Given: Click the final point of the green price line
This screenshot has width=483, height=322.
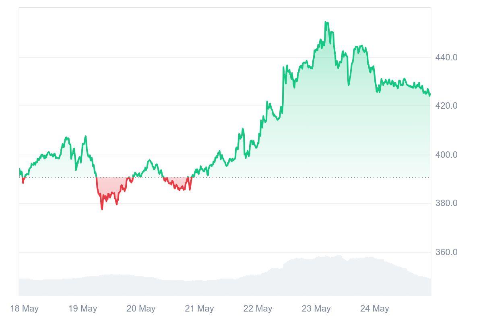Looking at the screenshot, I should click(430, 95).
